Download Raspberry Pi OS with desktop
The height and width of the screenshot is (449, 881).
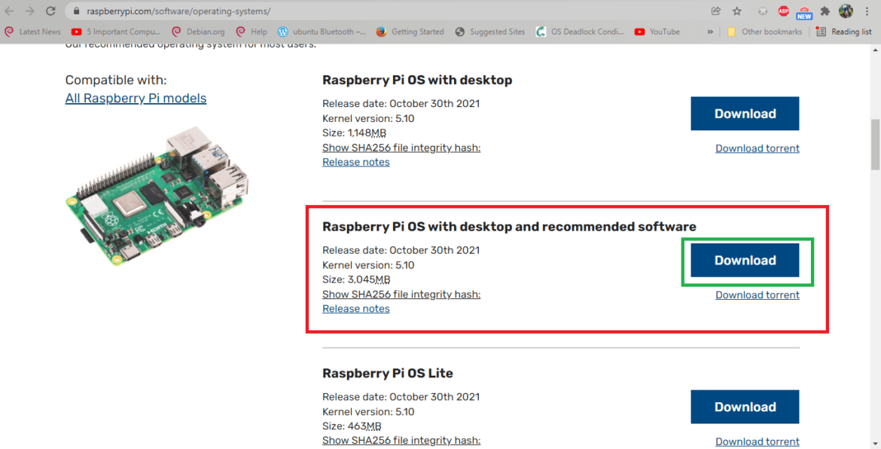[745, 113]
